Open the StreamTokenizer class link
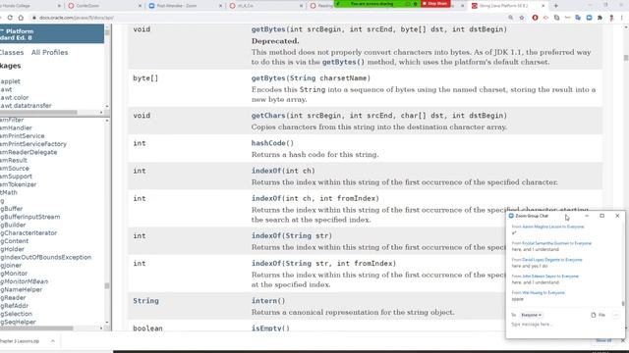Screen dimensions: 629x353 (18, 184)
